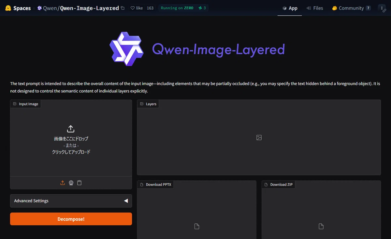Viewport: 391px width, 239px height.
Task: Click the community discussions count badge 7
Action: tap(368, 8)
